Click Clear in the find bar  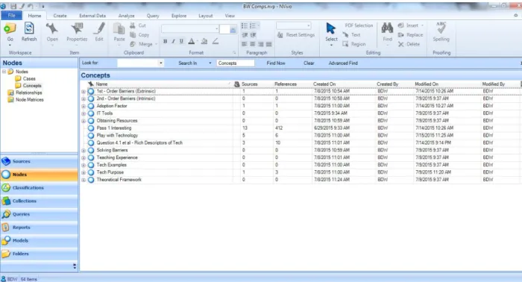pyautogui.click(x=309, y=63)
